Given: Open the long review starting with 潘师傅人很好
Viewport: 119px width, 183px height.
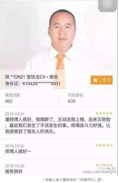Looking at the screenshot, I should click(58, 126).
